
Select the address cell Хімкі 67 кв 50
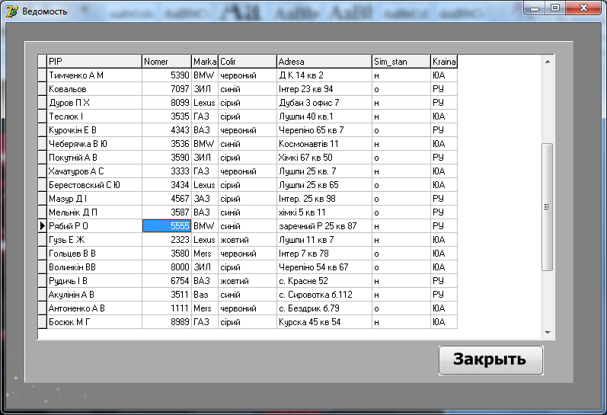(x=324, y=158)
